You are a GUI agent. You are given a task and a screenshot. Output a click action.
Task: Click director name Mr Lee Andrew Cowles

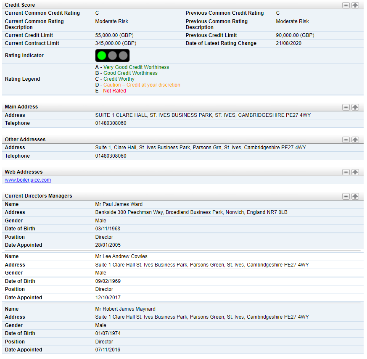[x=121, y=256]
